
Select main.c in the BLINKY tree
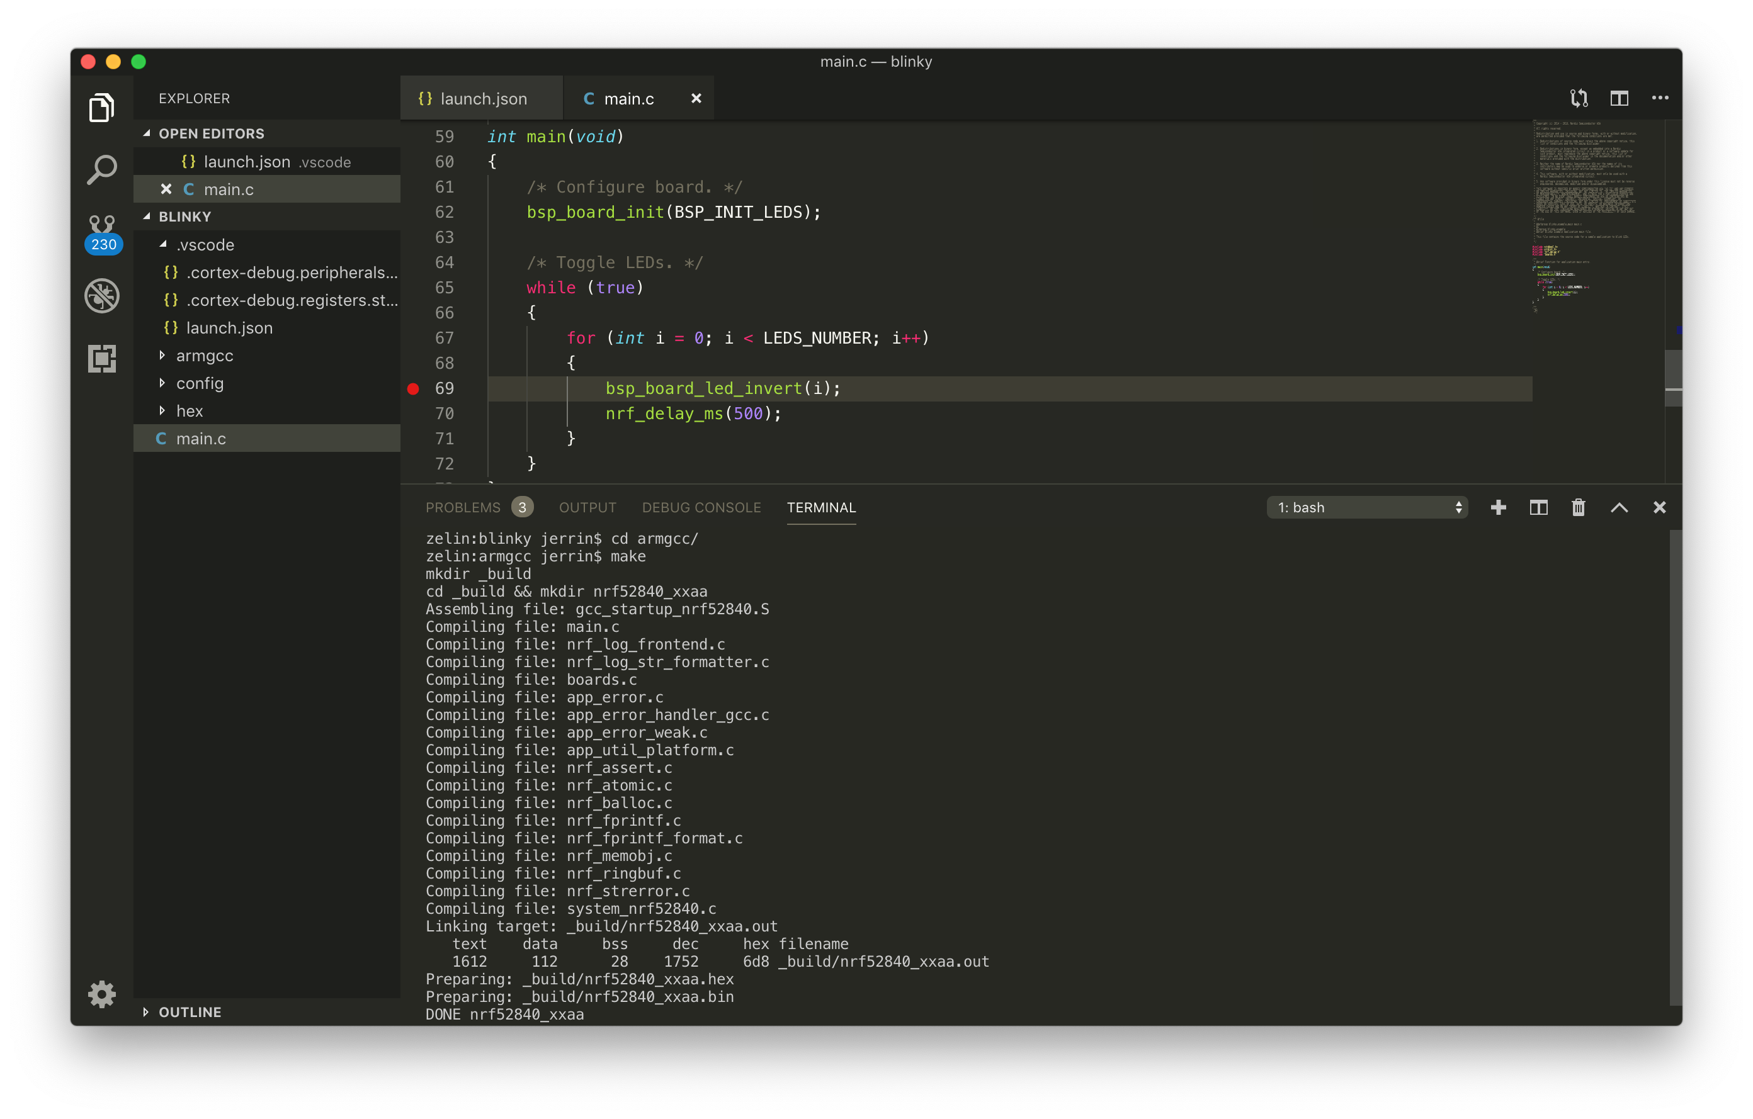click(x=267, y=439)
